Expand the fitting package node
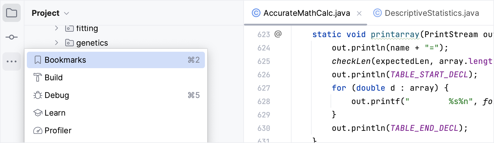Image resolution: width=494 pixels, height=143 pixels. (56, 28)
